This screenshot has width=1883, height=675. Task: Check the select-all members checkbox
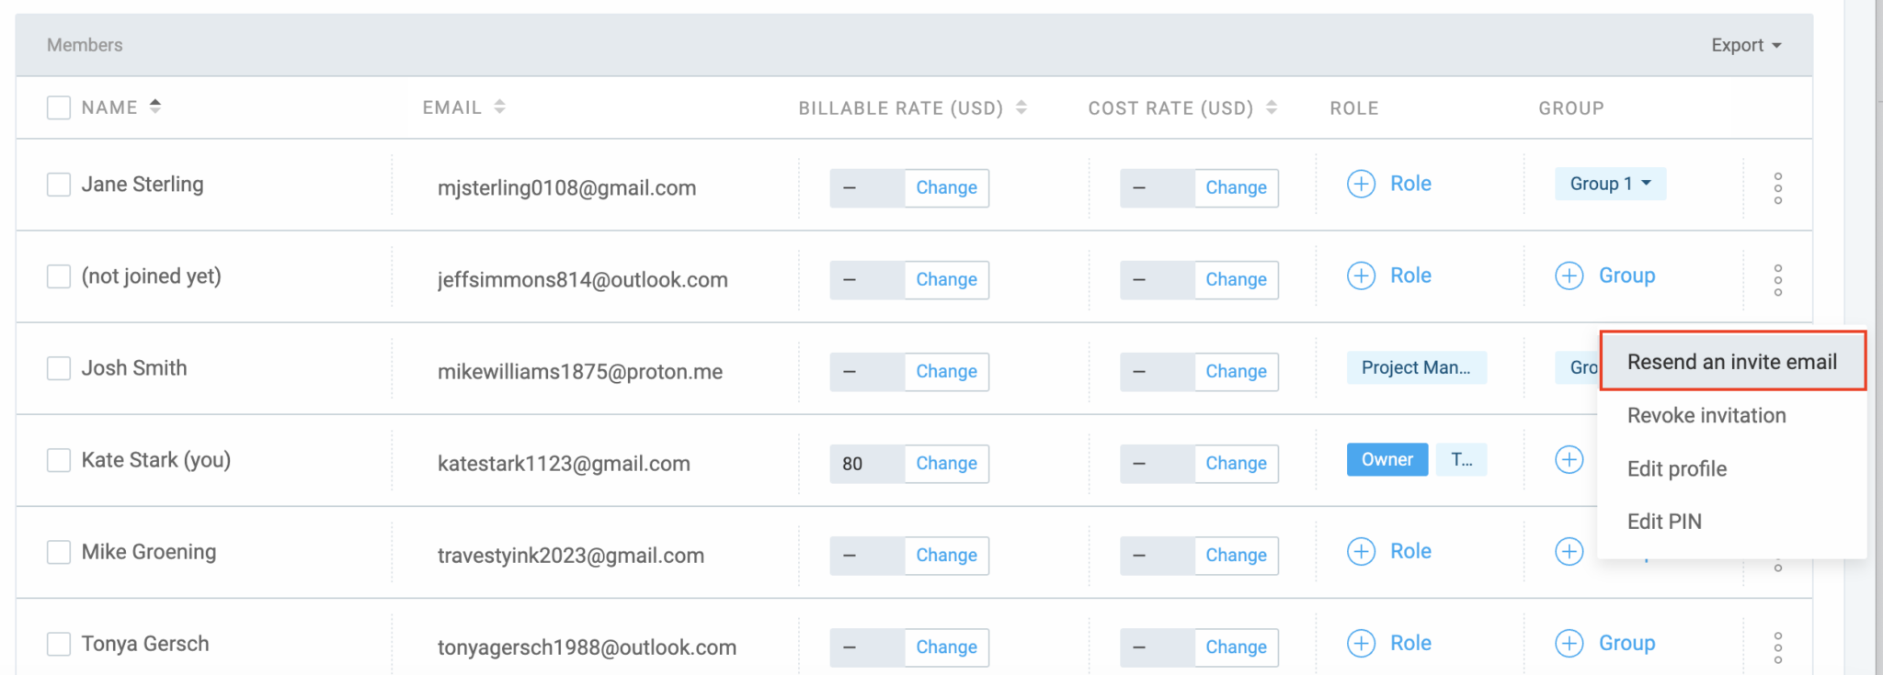[59, 107]
